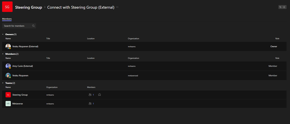Click the green ME Metaverse team icon
Screen dimensions: 290x124
[8, 104]
